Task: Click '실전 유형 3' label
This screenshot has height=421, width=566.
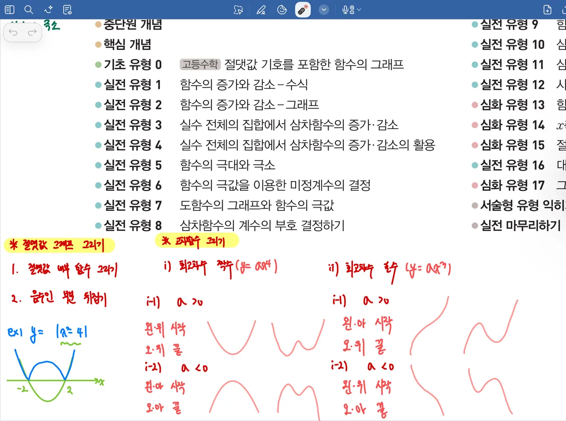Action: (x=133, y=125)
